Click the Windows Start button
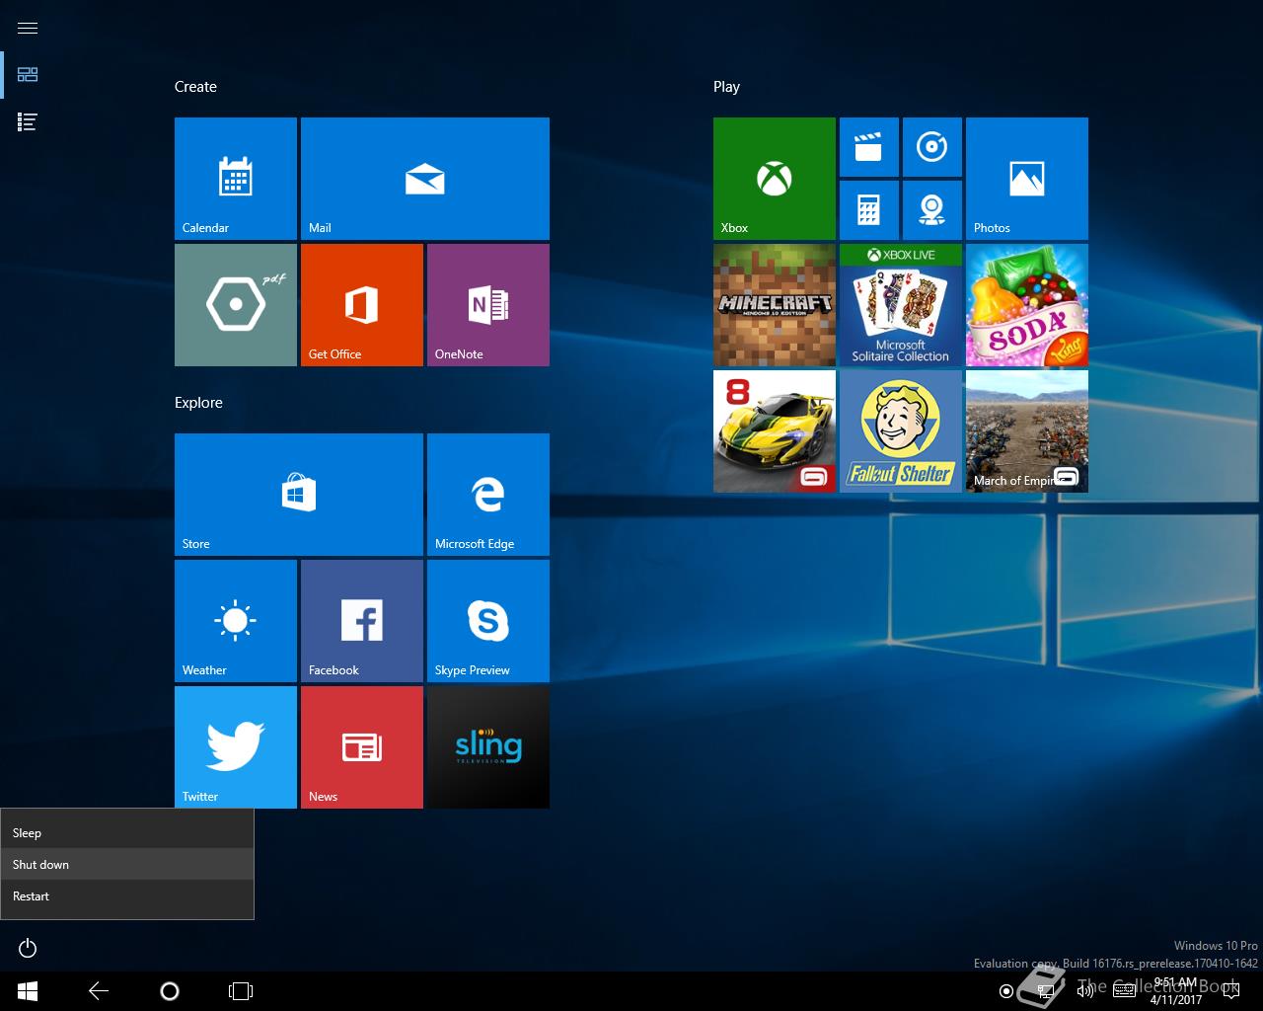This screenshot has height=1011, width=1263. pyautogui.click(x=28, y=991)
